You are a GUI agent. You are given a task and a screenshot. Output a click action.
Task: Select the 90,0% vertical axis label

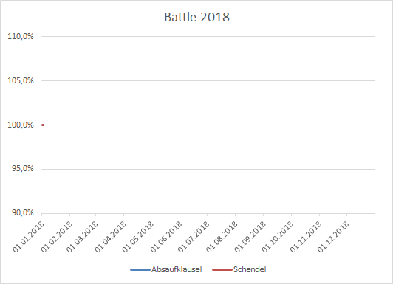pyautogui.click(x=23, y=213)
